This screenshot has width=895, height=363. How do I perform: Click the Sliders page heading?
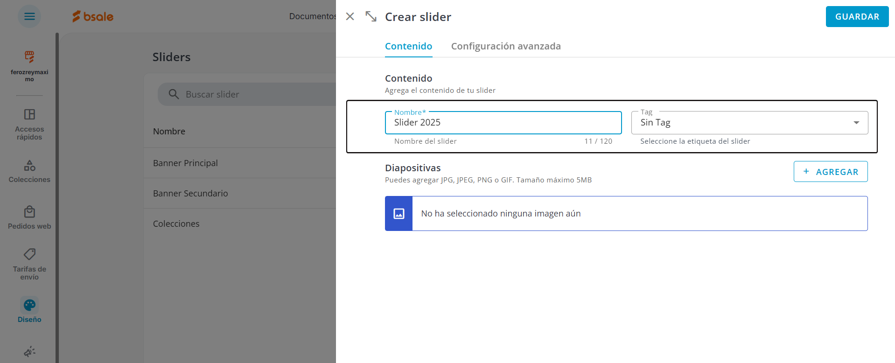click(x=171, y=57)
